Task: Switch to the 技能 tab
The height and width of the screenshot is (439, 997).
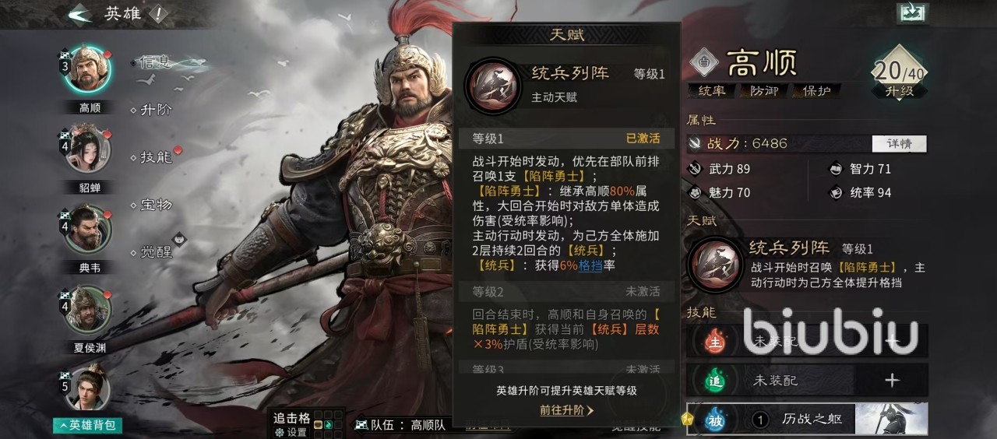Action: point(155,157)
